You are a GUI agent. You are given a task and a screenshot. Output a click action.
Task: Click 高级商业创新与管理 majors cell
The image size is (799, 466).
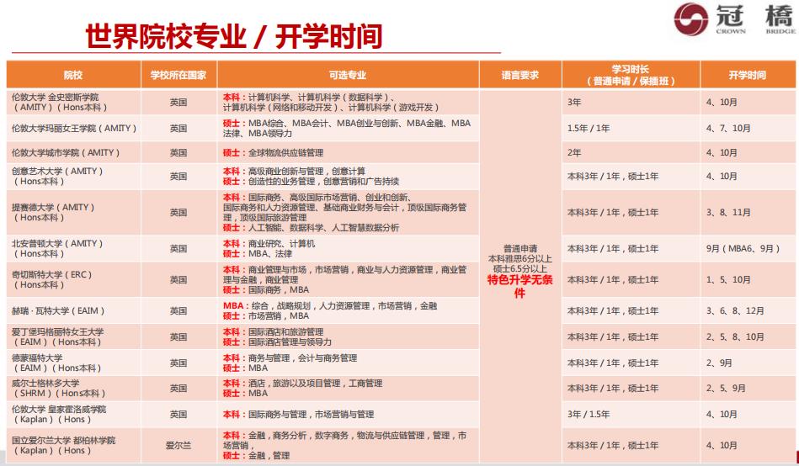point(348,176)
